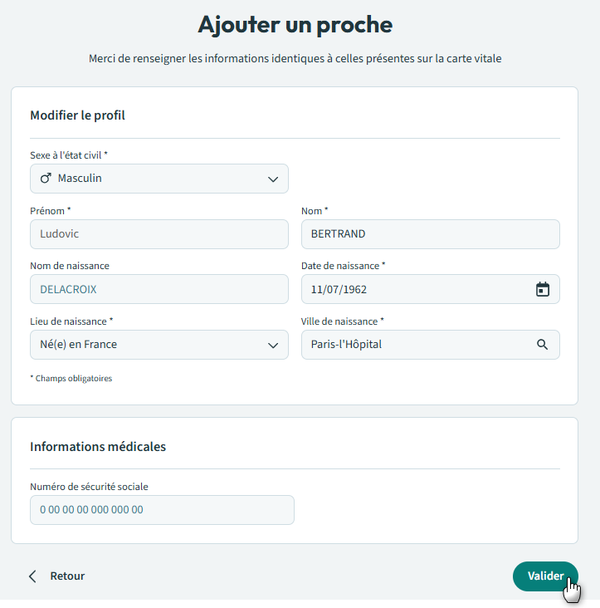Click the Champs obligatoires note
This screenshot has height=608, width=600.
pyautogui.click(x=71, y=379)
